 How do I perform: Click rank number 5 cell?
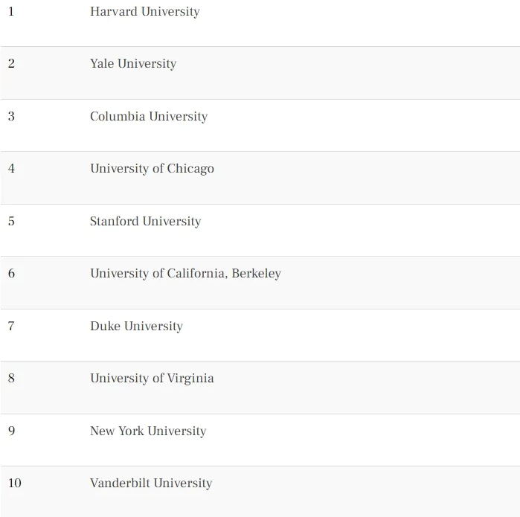(11, 222)
